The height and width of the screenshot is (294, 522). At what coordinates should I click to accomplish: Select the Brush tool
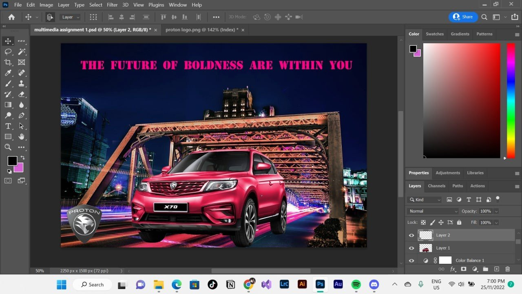point(8,84)
